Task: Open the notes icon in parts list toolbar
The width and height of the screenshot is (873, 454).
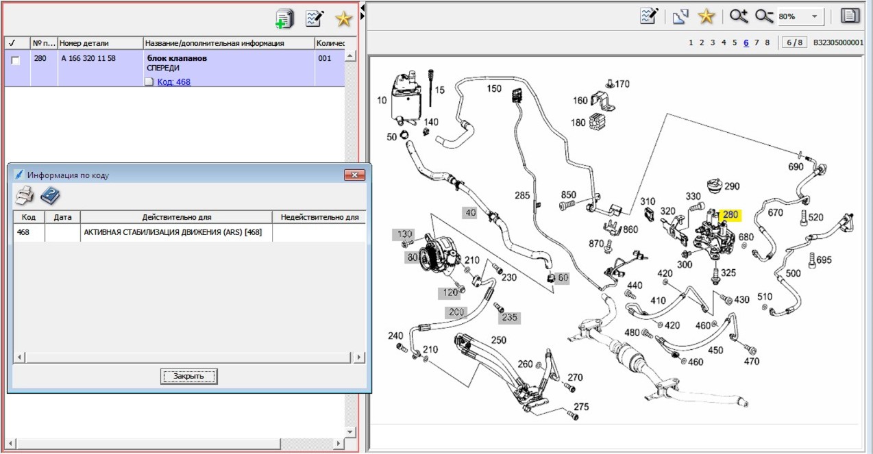Action: [315, 18]
